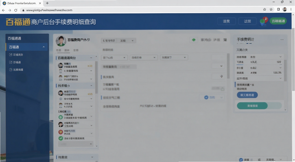Click the green checkmark circle in list

[60, 138]
